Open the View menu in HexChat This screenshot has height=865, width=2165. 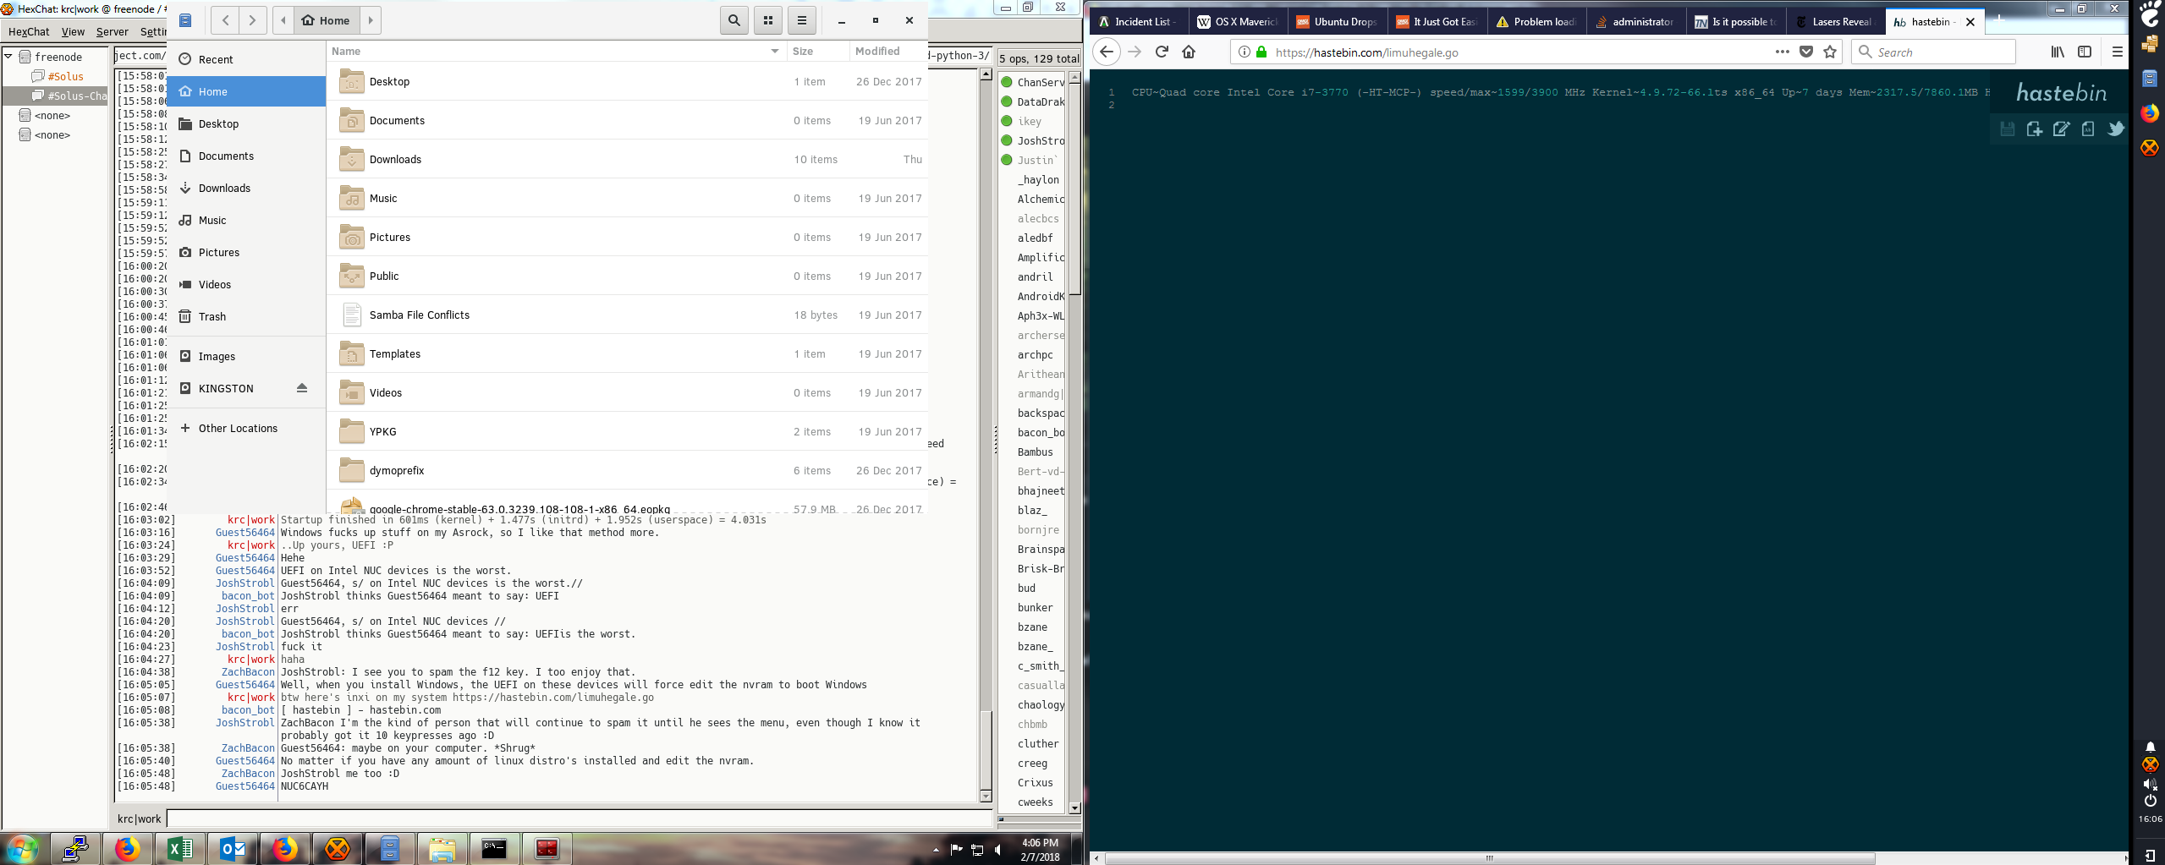click(x=73, y=31)
